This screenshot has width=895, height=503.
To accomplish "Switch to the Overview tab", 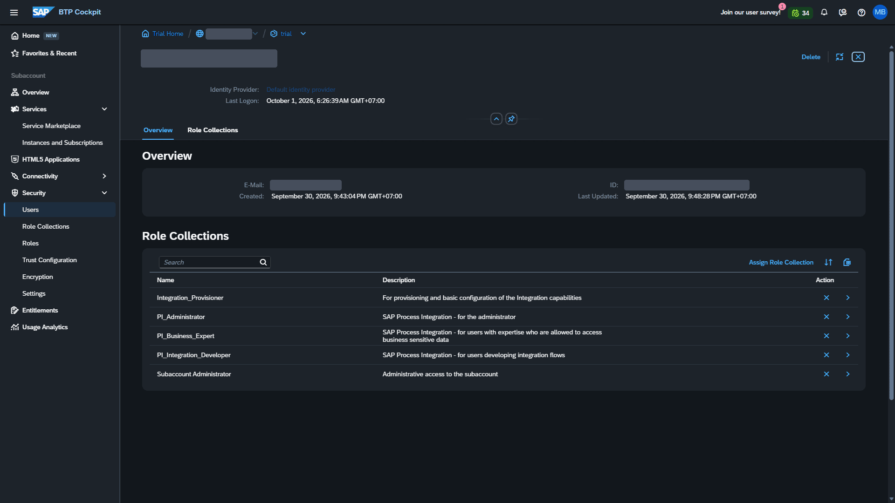I will point(158,130).
